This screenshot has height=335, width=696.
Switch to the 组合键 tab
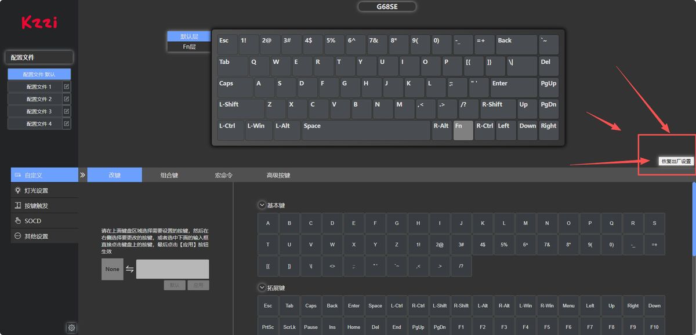tap(169, 175)
